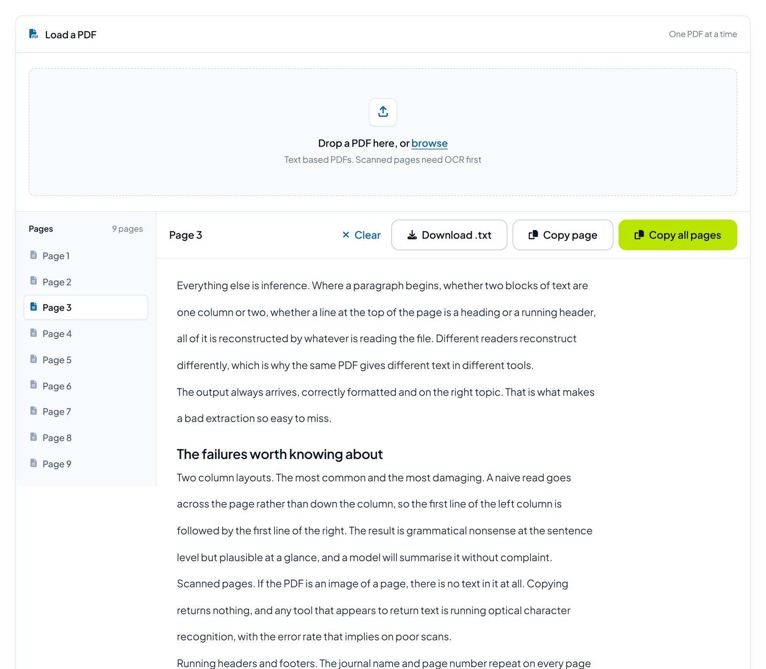The height and width of the screenshot is (669, 766).
Task: Jump to Page 8 in sidebar
Action: (86, 438)
